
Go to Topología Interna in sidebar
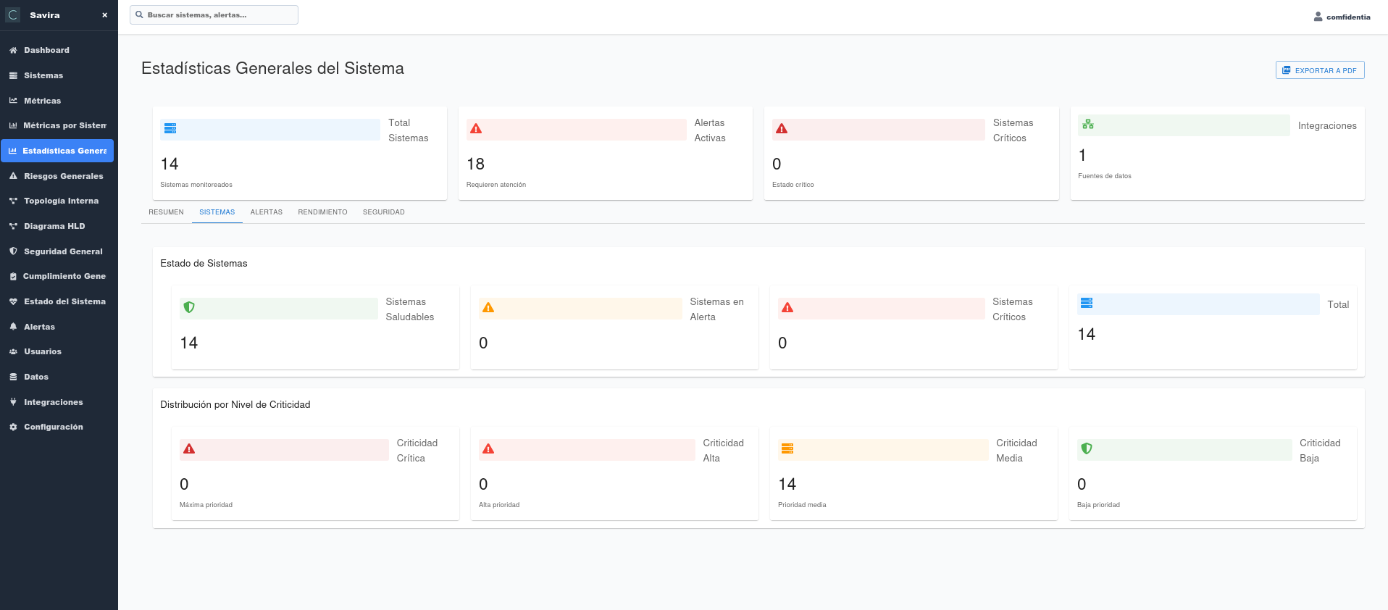[61, 201]
